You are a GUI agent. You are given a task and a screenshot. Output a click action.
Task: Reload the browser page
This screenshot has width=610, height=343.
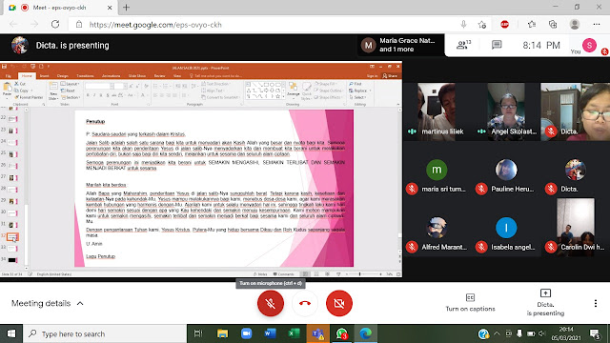[55, 24]
